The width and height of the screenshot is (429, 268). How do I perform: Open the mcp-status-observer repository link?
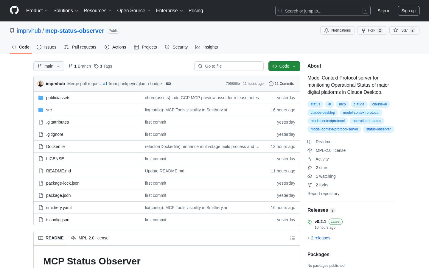tap(74, 31)
